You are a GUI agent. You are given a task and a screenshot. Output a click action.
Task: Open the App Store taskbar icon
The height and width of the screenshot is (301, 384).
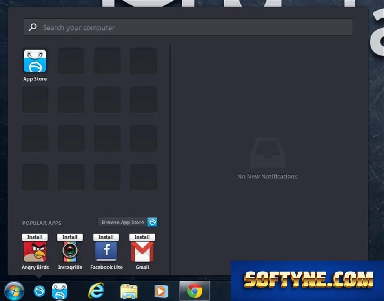coord(60,291)
